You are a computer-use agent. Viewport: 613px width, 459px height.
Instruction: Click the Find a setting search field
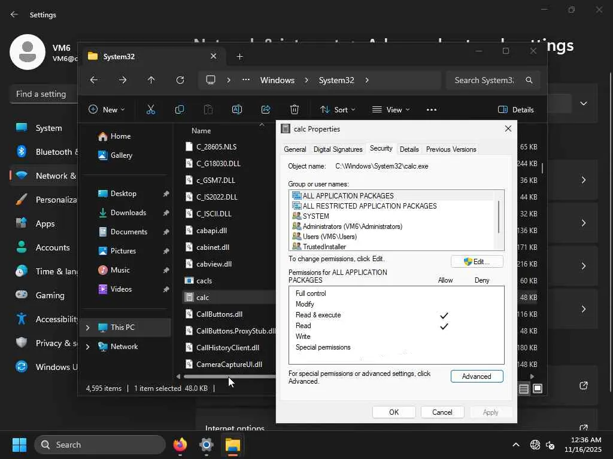44,94
